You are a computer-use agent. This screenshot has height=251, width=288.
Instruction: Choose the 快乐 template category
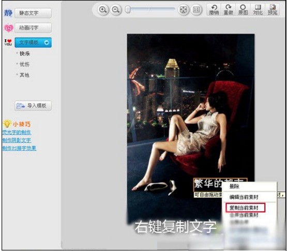25,54
